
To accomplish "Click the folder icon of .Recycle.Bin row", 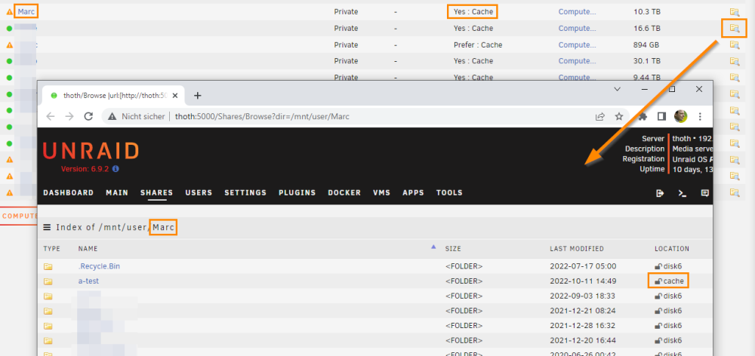I will point(48,266).
